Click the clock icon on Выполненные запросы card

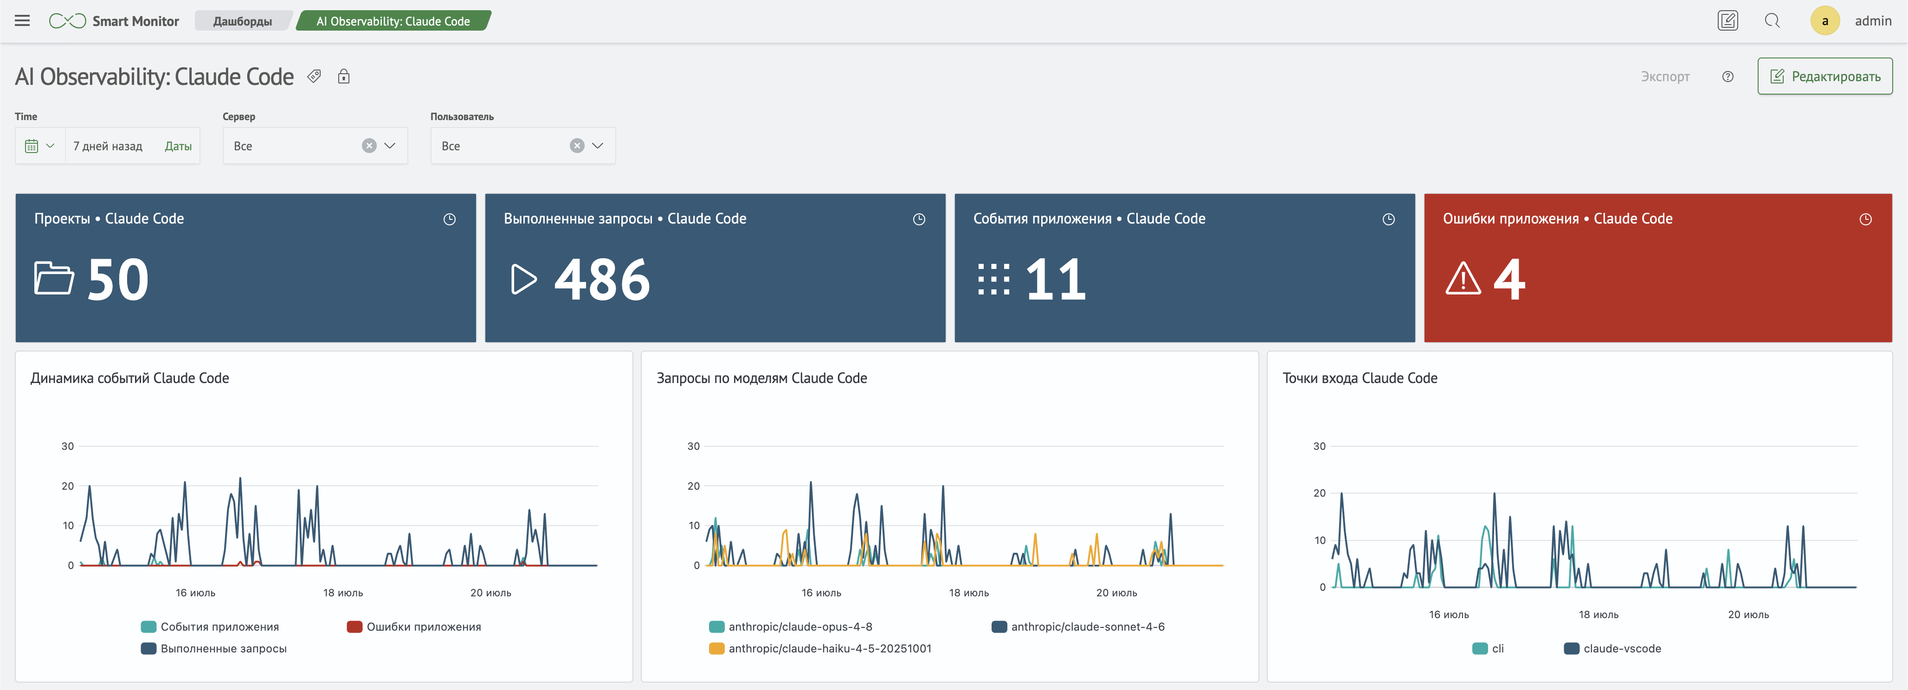919,219
